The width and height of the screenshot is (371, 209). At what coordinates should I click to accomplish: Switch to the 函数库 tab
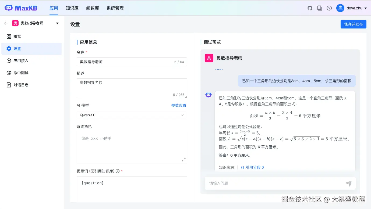click(x=93, y=8)
